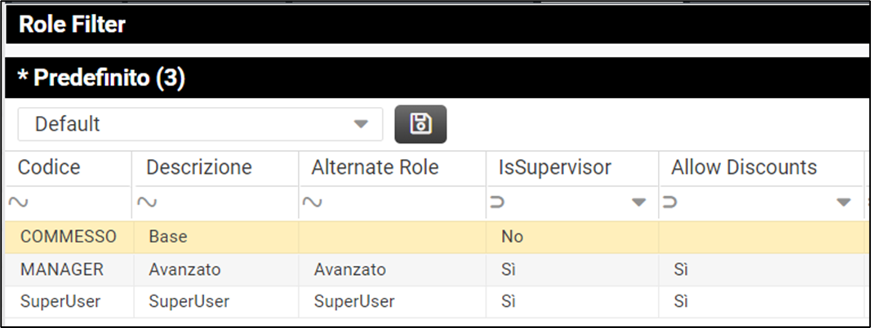
Task: Click the save filter floppy disk icon
Action: click(420, 124)
